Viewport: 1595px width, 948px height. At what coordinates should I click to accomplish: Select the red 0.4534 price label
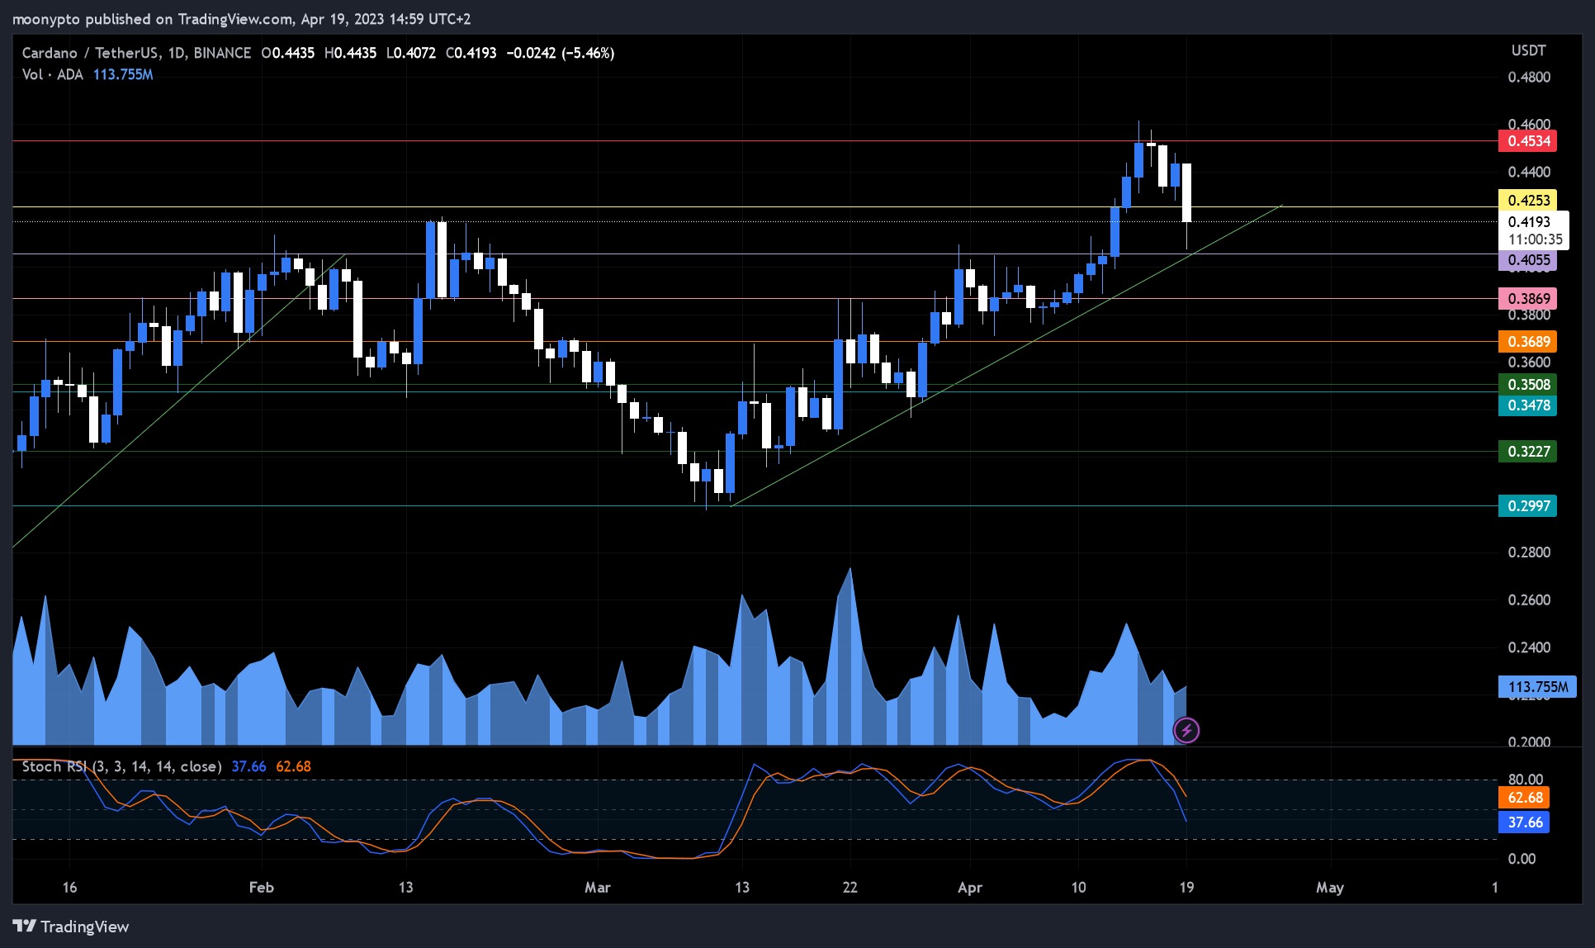pos(1528,141)
